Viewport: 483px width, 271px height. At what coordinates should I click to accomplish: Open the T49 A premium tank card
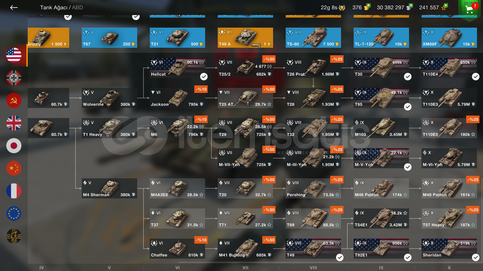245,38
